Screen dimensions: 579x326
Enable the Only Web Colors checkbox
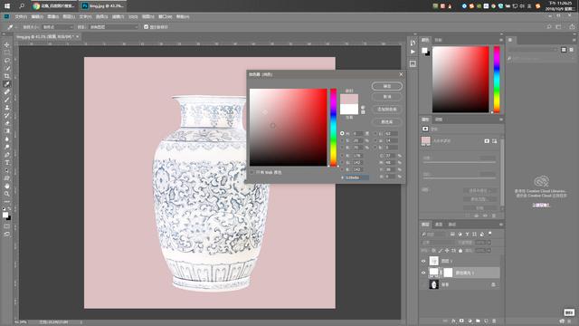pyautogui.click(x=252, y=172)
